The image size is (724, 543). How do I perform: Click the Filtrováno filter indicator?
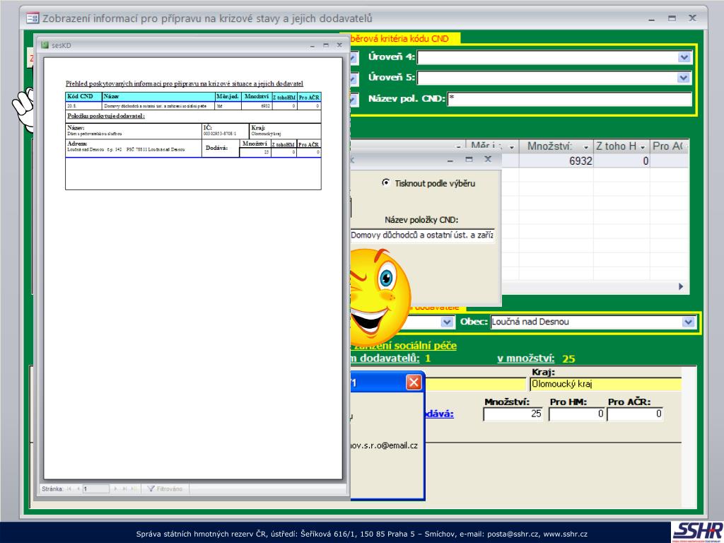click(x=165, y=489)
